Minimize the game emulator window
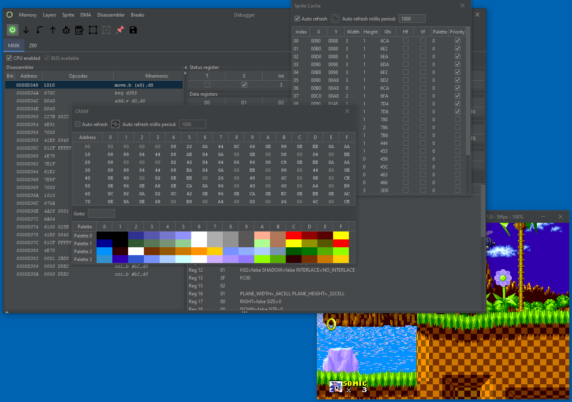572x402 pixels. coord(543,217)
